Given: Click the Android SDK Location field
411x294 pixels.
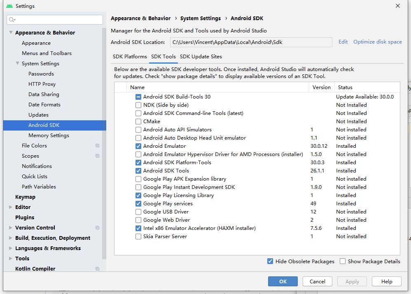Looking at the screenshot, I should click(251, 42).
